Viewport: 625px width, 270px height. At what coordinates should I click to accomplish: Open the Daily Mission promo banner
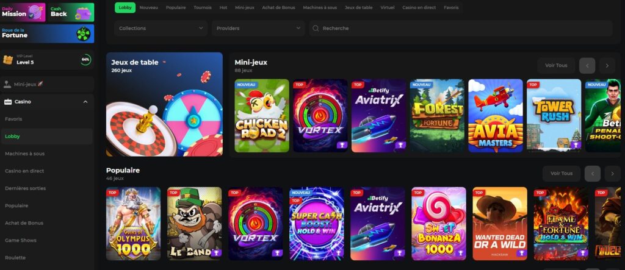click(x=23, y=12)
